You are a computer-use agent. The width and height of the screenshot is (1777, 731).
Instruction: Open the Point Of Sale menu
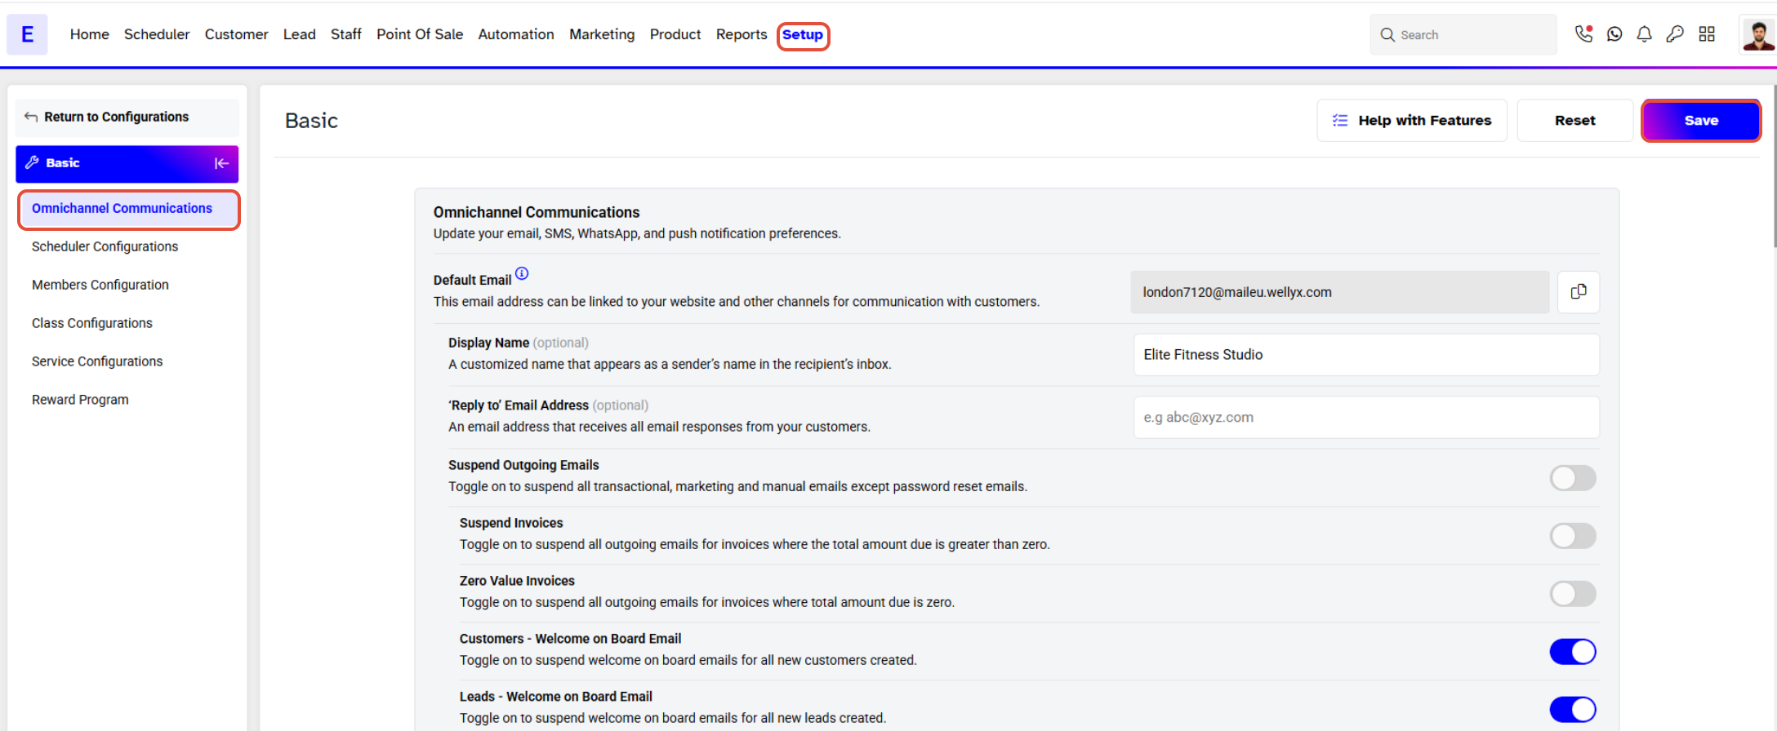coord(420,34)
